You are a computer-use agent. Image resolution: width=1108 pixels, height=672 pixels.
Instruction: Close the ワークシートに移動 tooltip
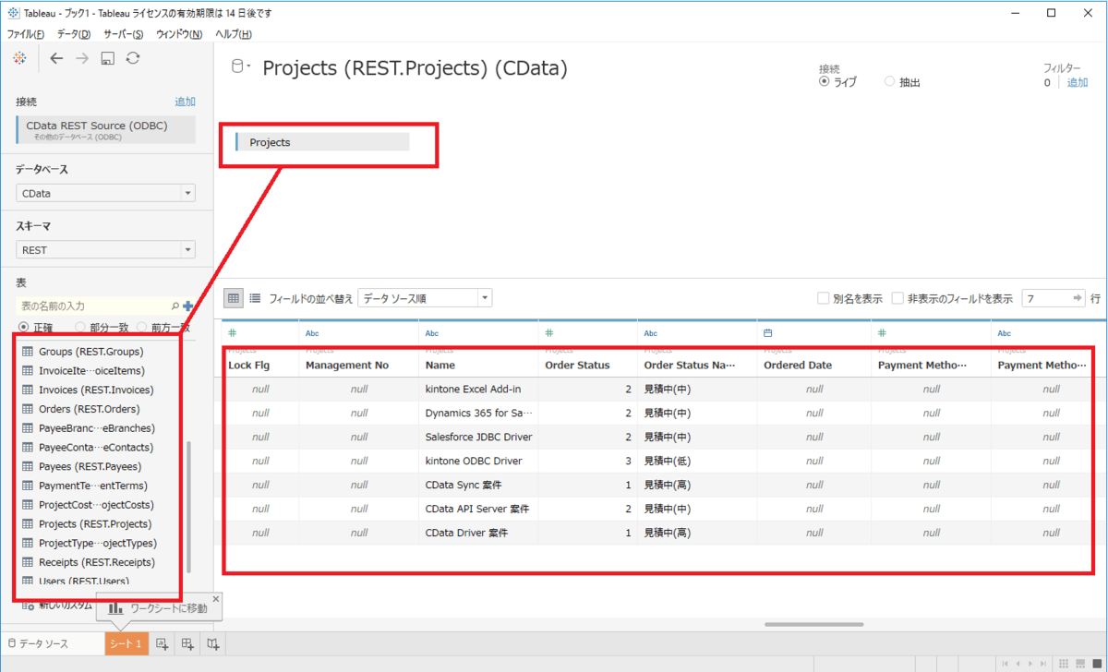point(216,599)
